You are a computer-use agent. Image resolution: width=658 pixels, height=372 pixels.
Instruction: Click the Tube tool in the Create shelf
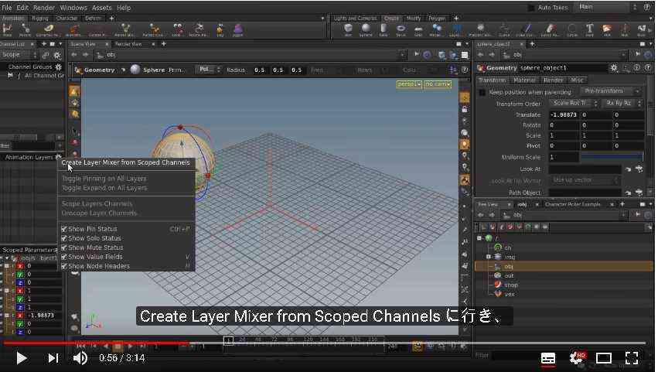pos(384,29)
